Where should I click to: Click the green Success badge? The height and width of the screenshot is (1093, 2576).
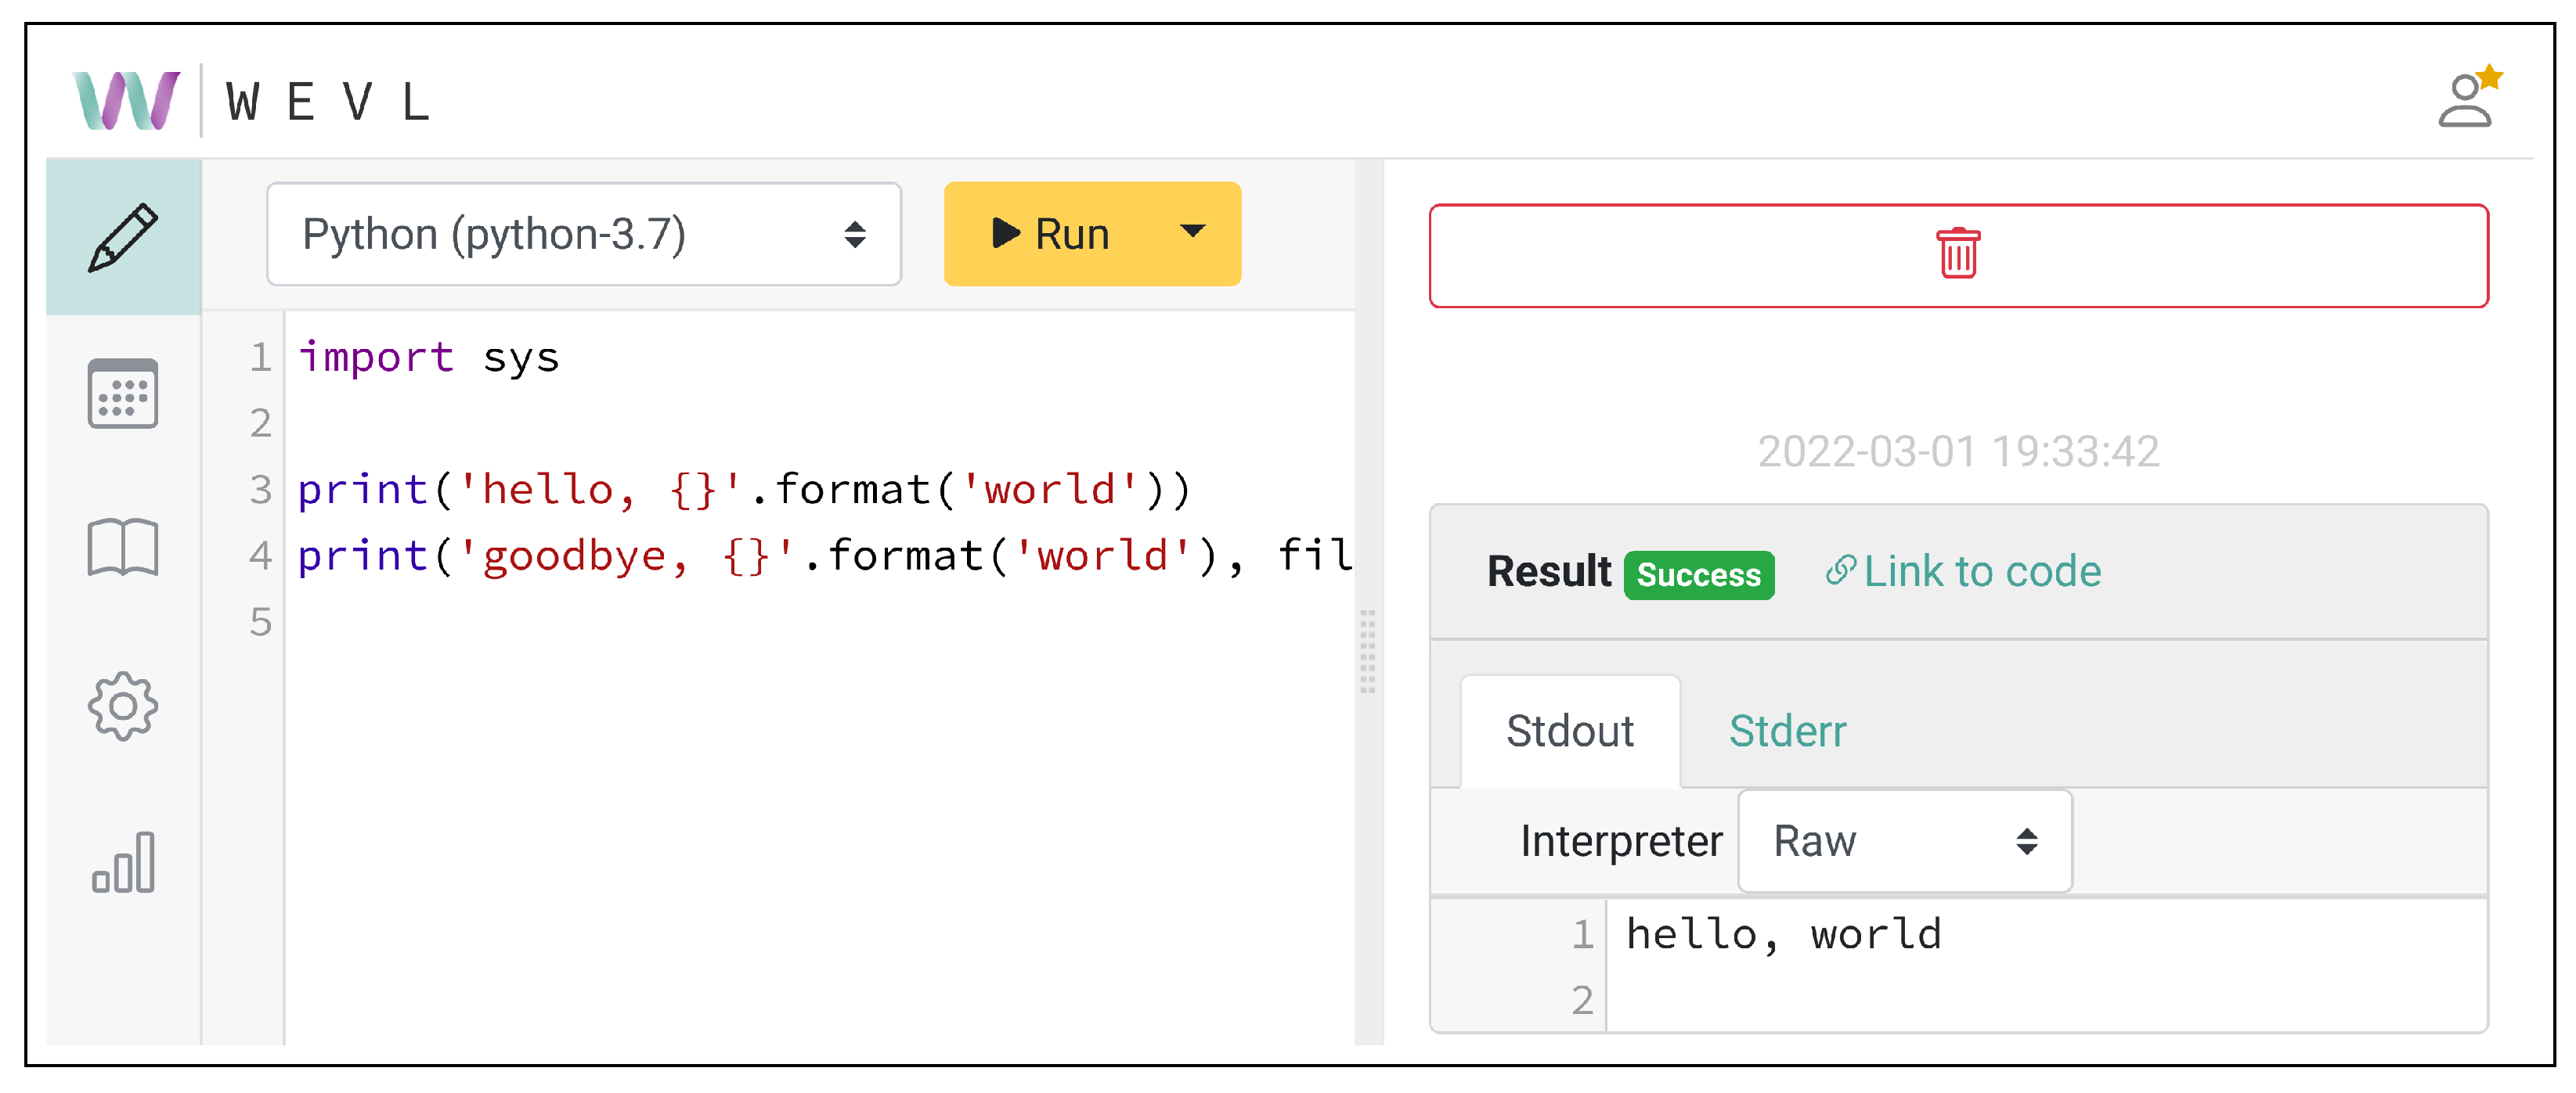(1698, 576)
